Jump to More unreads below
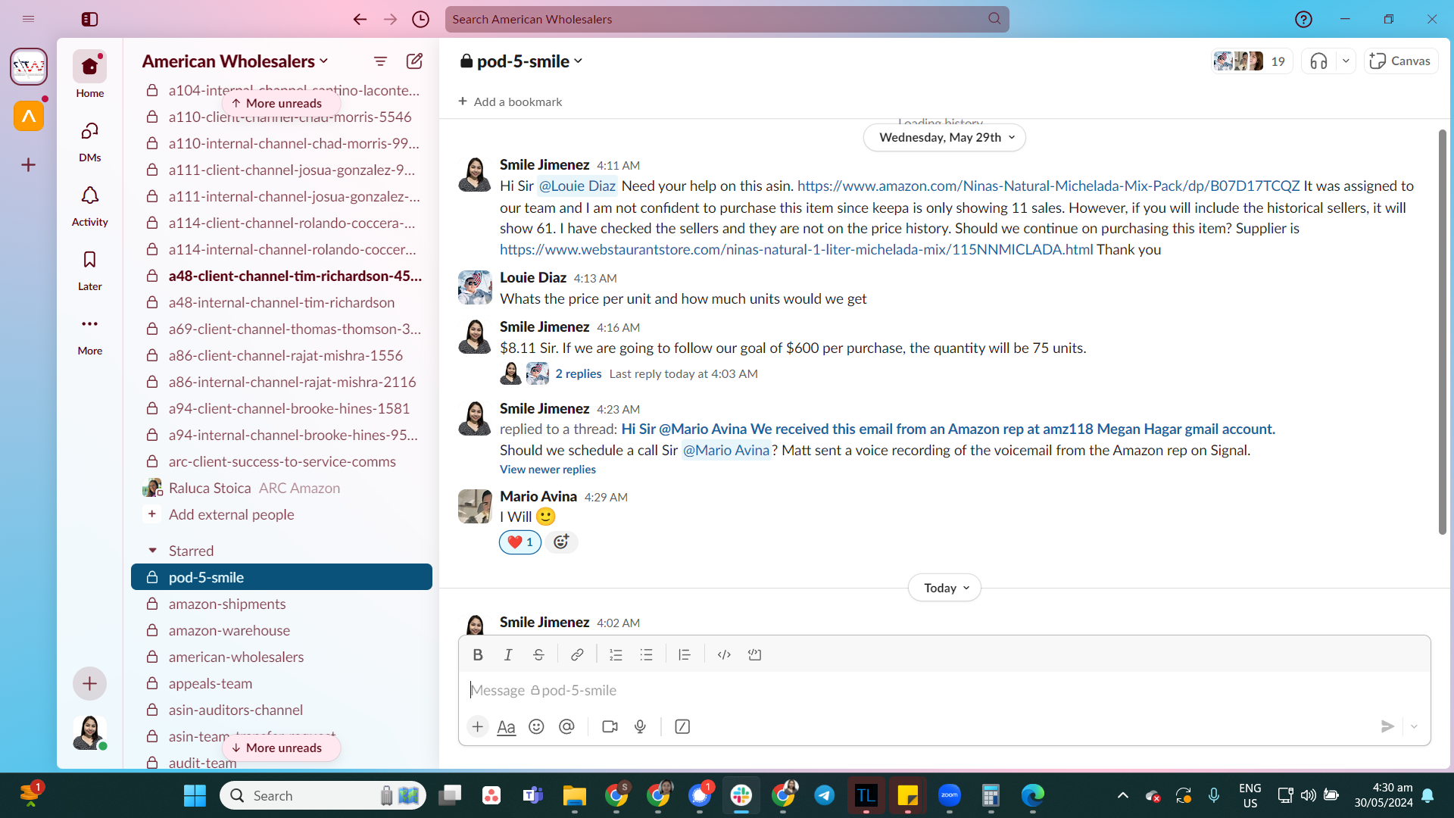The image size is (1454, 818). [281, 748]
